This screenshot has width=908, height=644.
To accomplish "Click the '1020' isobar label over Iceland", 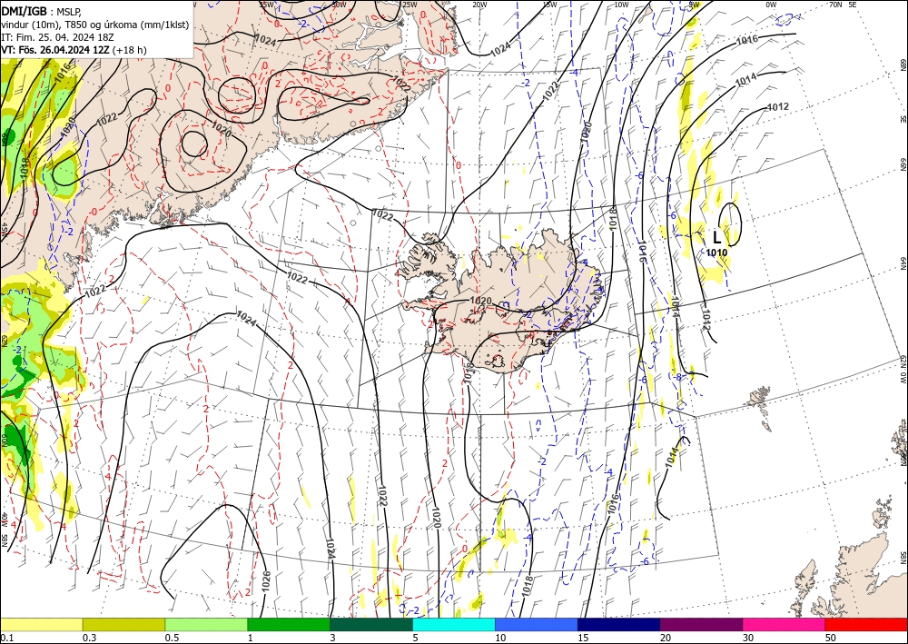I will pyautogui.click(x=480, y=301).
